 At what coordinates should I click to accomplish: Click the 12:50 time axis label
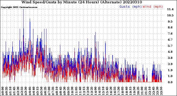[87, 91]
